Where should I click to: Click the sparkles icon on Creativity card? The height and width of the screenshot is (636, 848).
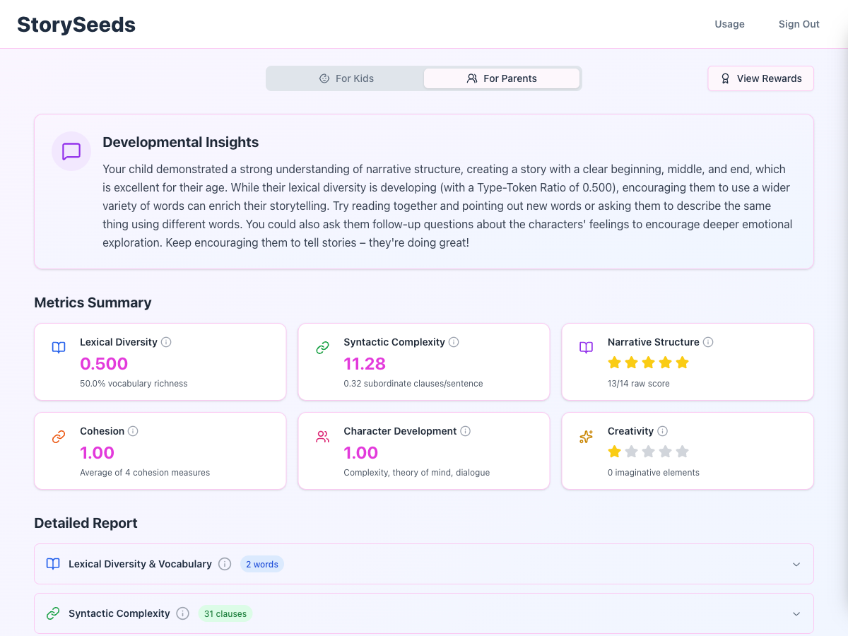(x=586, y=436)
